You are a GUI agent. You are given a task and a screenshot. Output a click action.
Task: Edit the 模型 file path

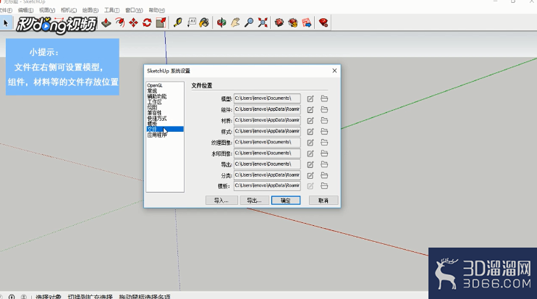[310, 98]
